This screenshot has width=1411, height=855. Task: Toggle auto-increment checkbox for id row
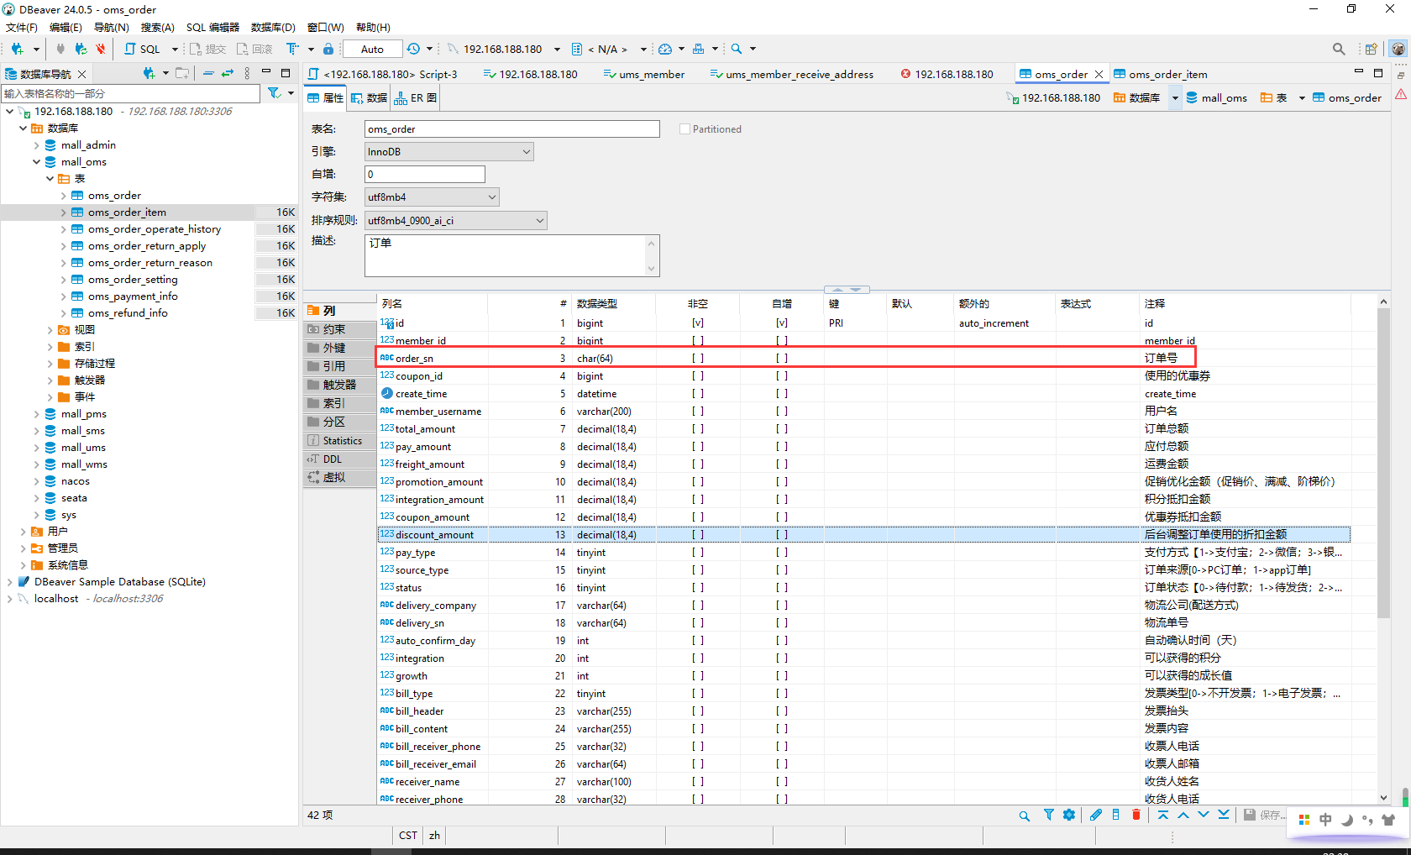(782, 323)
